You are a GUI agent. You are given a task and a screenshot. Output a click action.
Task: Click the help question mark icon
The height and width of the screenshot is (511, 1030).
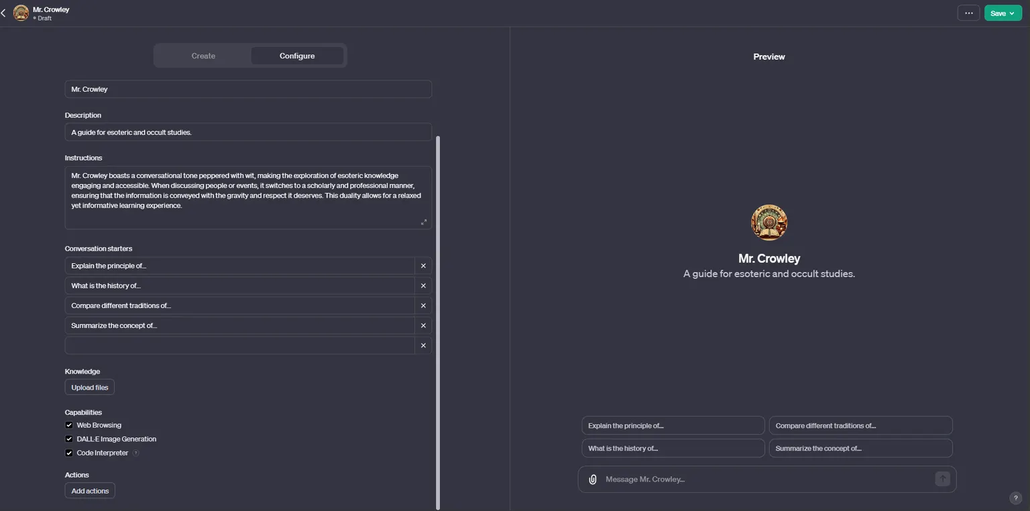(x=1015, y=498)
